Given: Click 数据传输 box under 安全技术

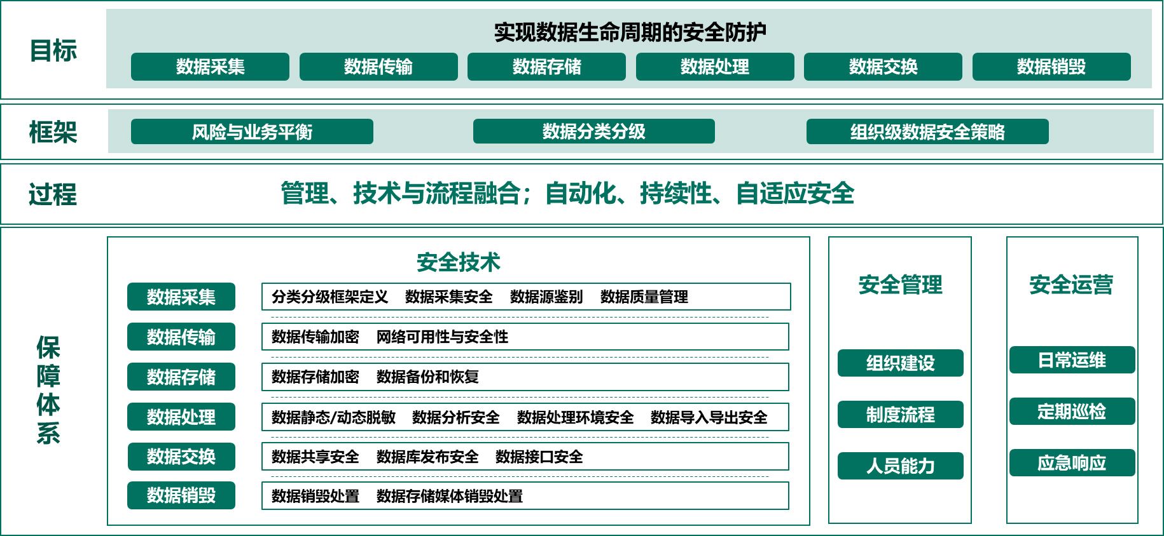Looking at the screenshot, I should pyautogui.click(x=181, y=337).
